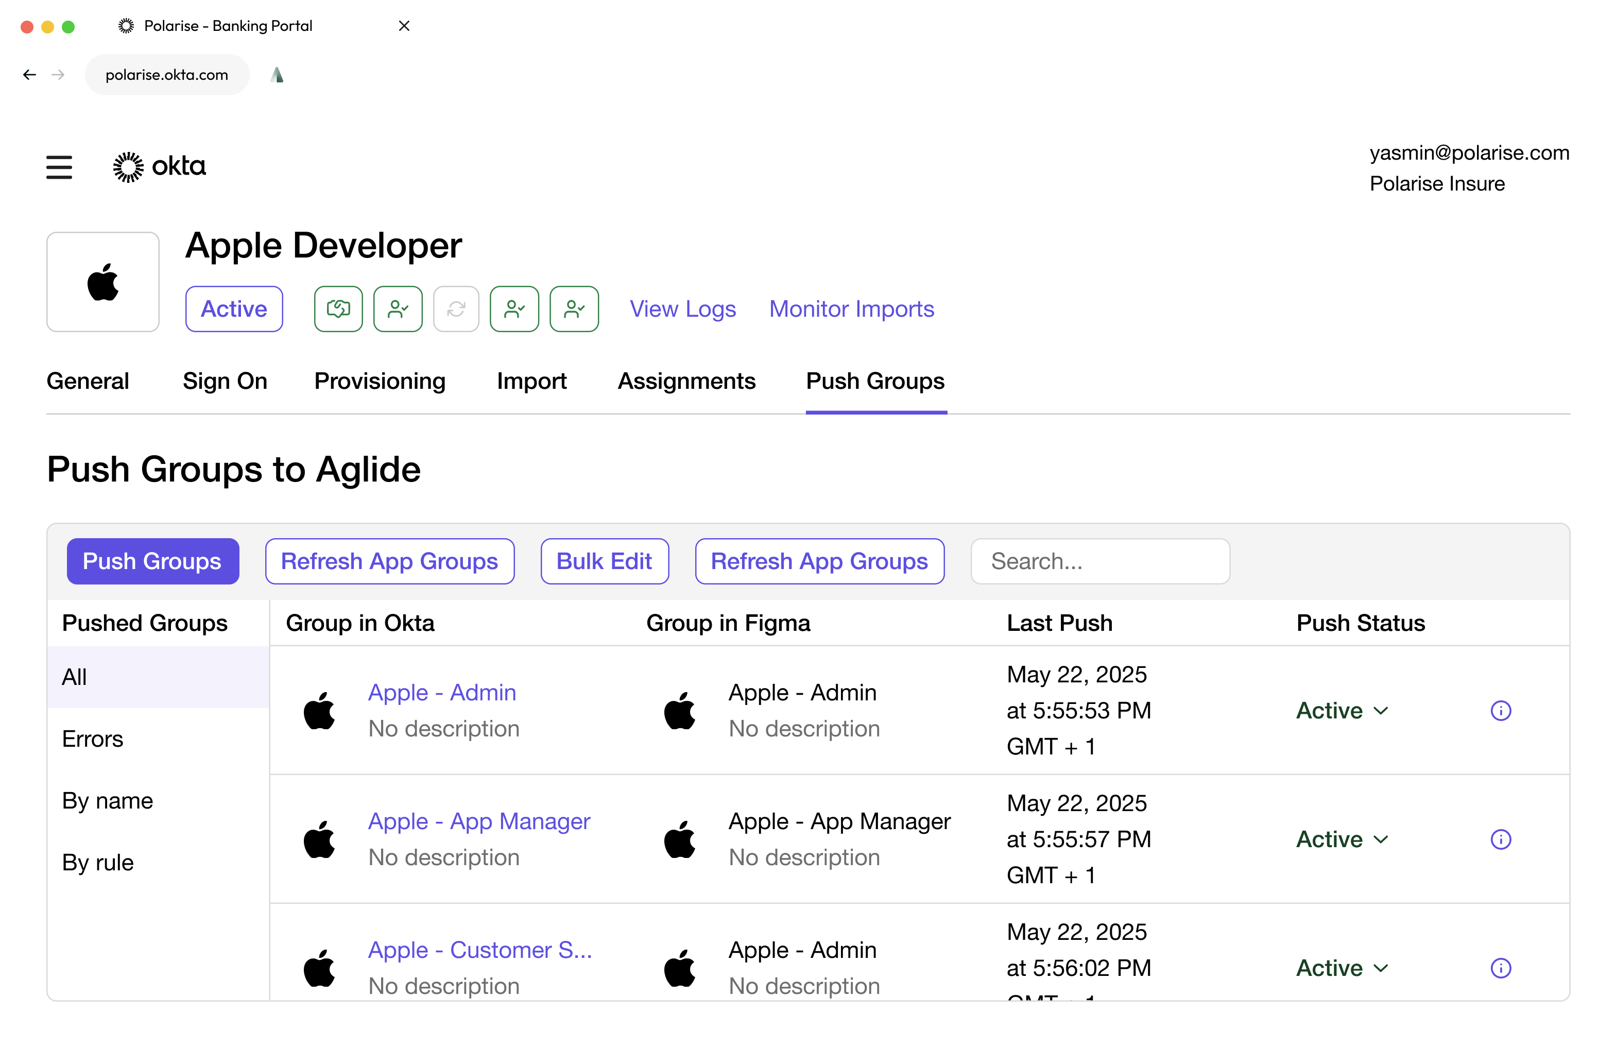Click Figma group text Apple - App Manager
Viewport: 1617px width, 1048px height.
coord(840,822)
